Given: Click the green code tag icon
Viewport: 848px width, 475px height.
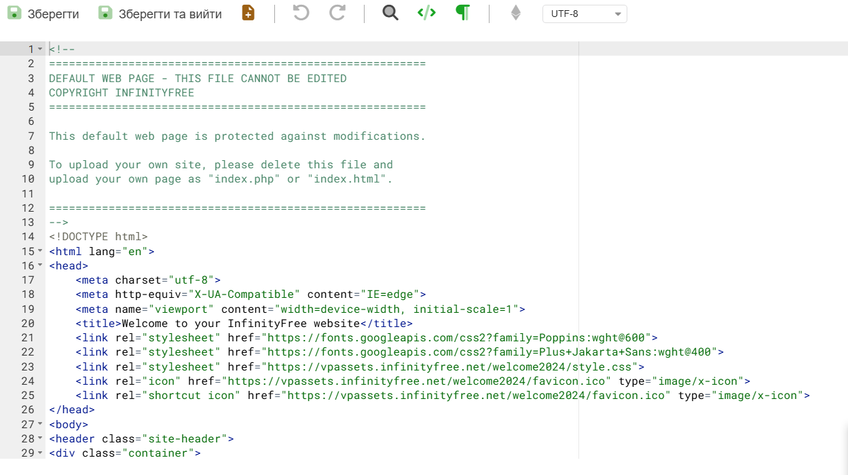Looking at the screenshot, I should [426, 13].
